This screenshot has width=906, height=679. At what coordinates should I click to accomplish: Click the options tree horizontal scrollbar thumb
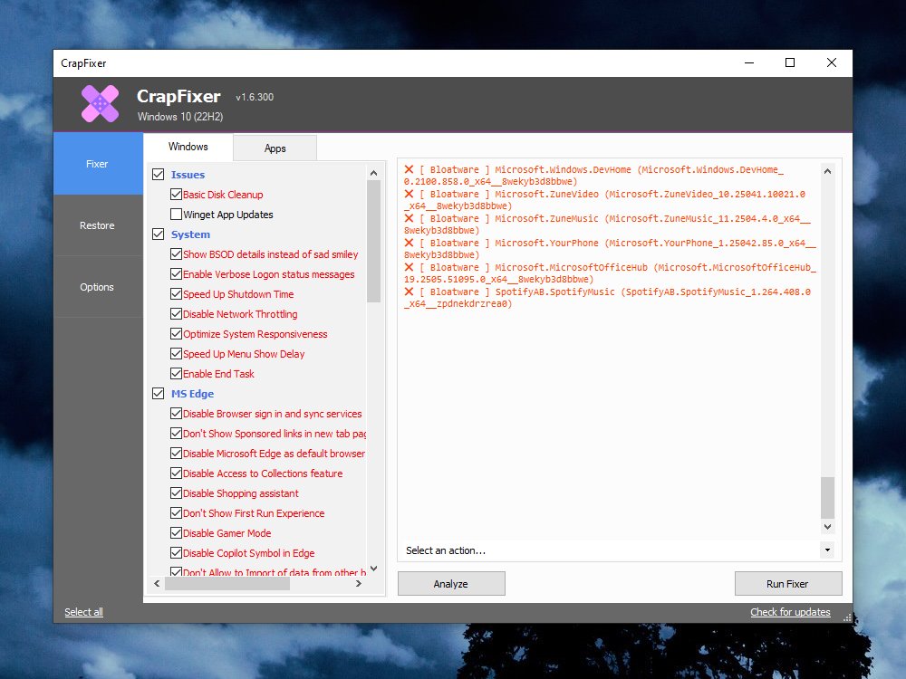(x=227, y=584)
